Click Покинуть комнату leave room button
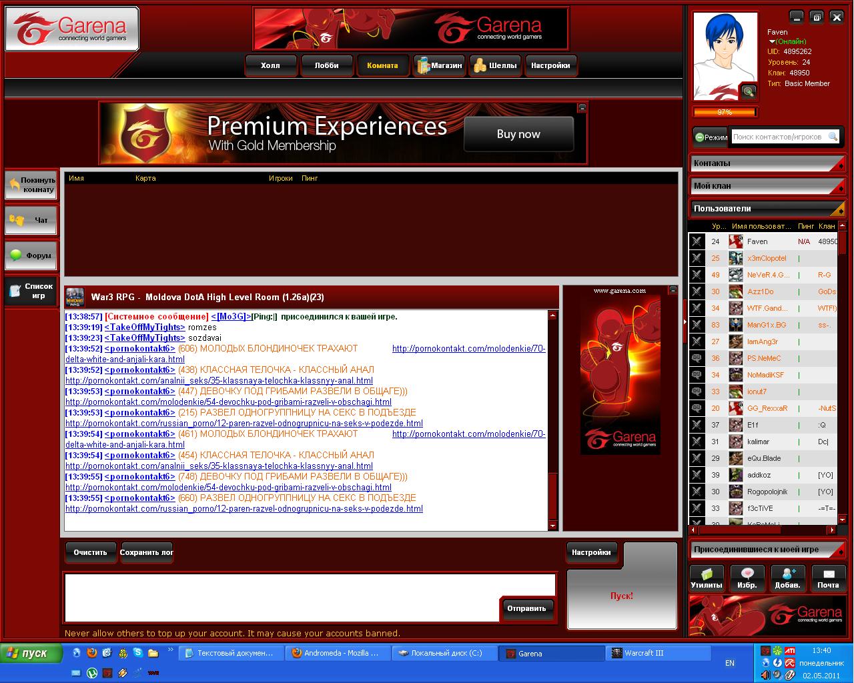 coord(31,185)
